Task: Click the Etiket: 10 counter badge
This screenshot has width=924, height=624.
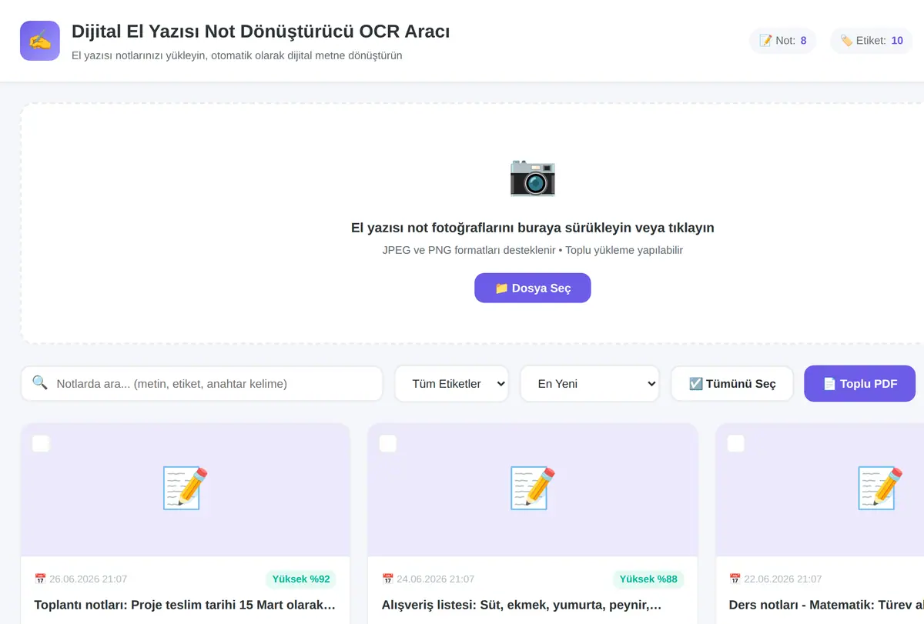Action: [x=871, y=41]
